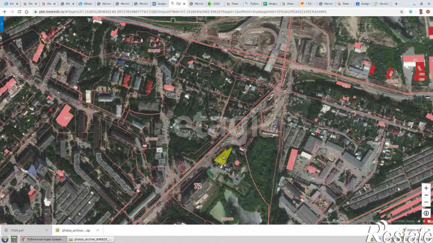433x243 pixels.
Task: Reload the page with the browser refresh icon
Action: click(x=19, y=11)
